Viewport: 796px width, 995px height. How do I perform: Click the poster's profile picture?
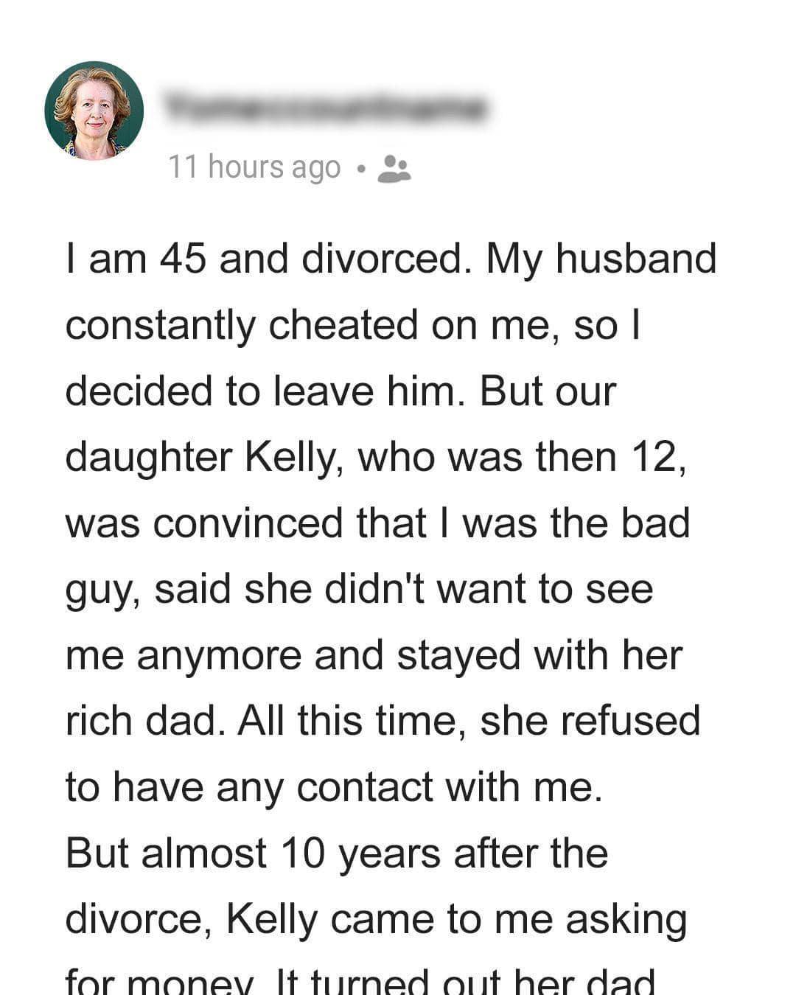[x=94, y=111]
